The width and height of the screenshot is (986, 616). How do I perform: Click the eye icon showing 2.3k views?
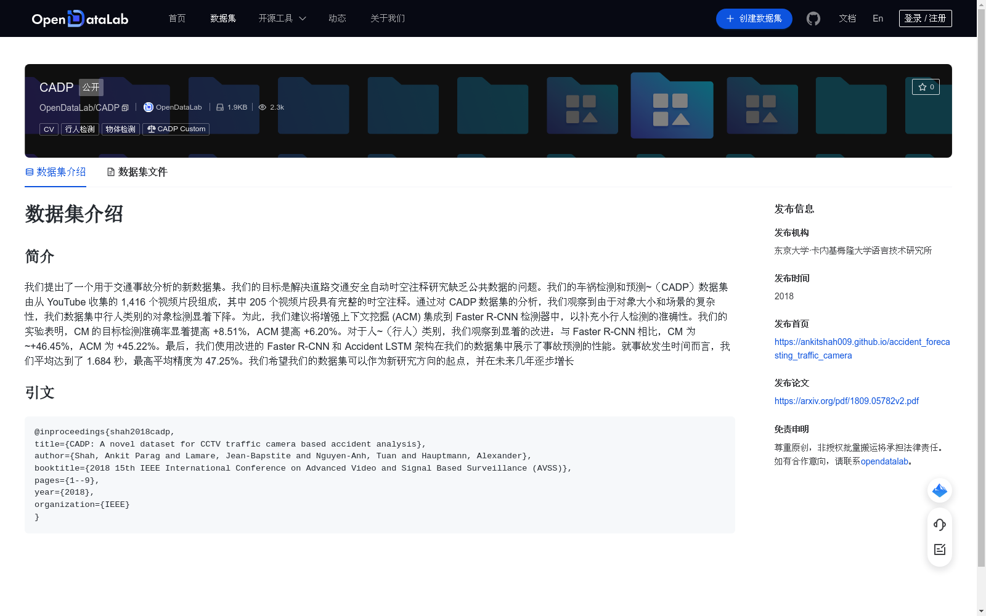[262, 107]
